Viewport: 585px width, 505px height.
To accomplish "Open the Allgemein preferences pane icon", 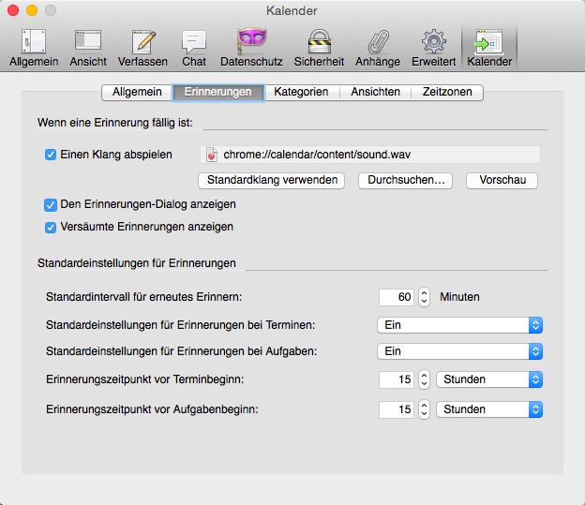I will [34, 47].
